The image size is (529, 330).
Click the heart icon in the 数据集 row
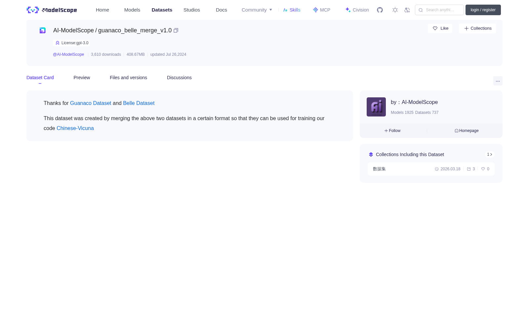coord(483,169)
